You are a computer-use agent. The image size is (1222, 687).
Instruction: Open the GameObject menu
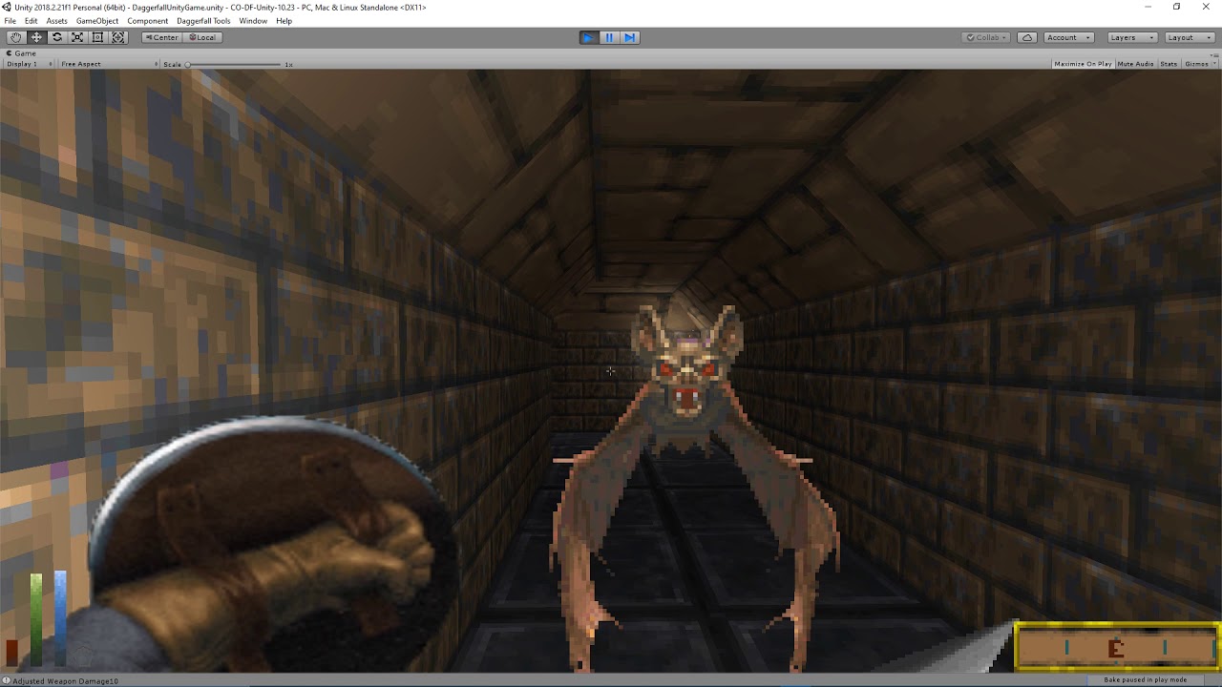point(97,21)
